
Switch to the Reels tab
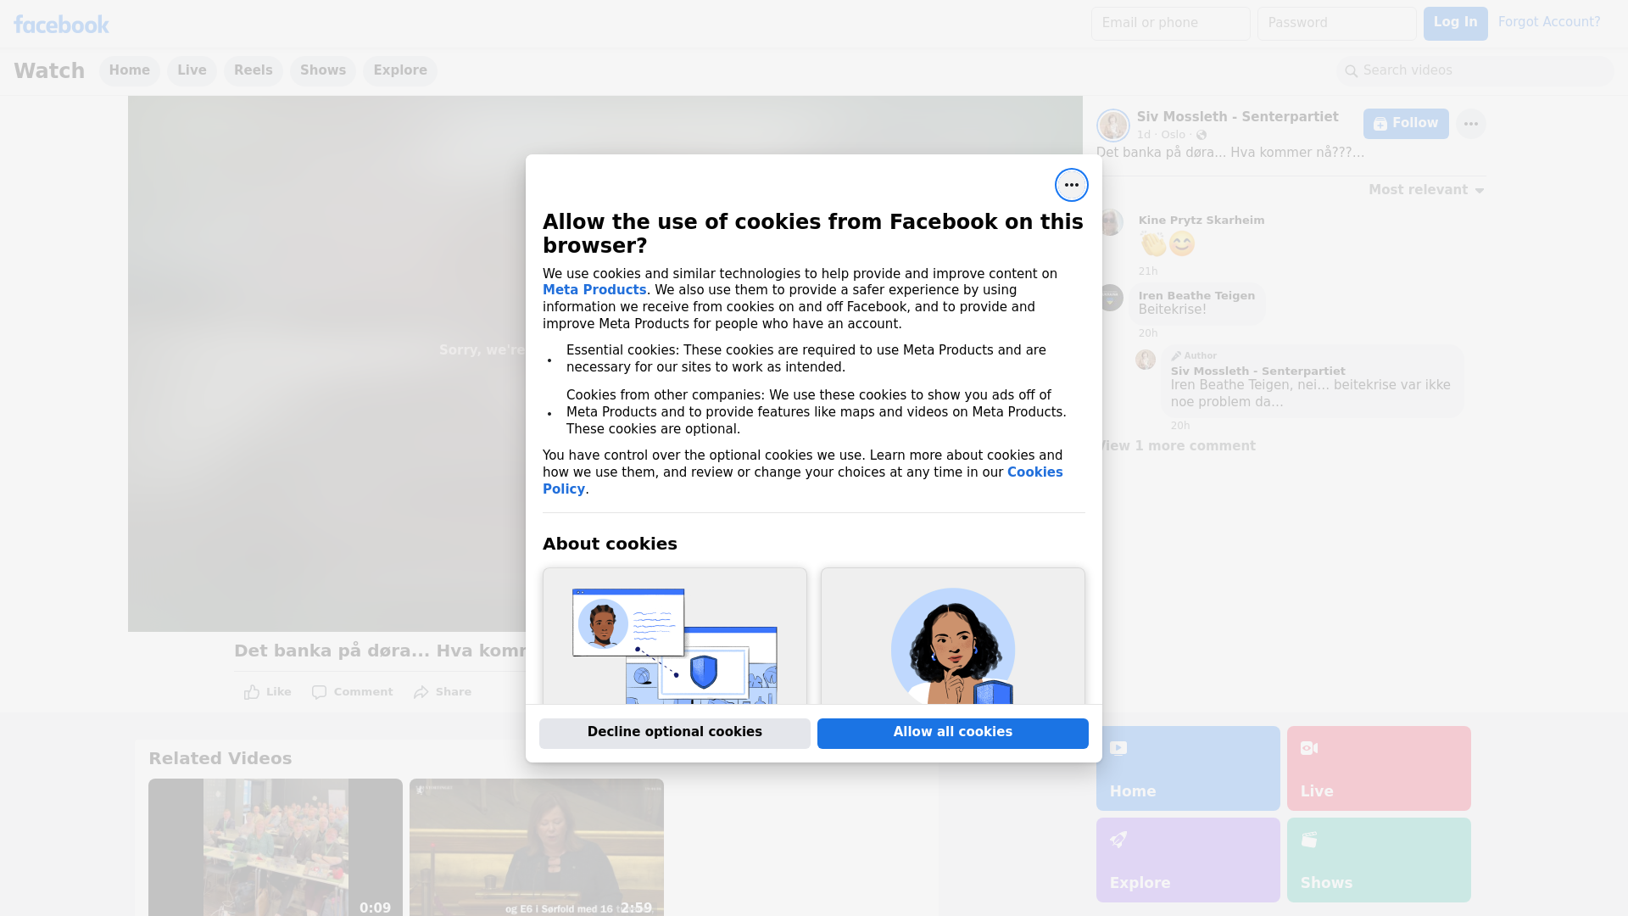pyautogui.click(x=253, y=70)
